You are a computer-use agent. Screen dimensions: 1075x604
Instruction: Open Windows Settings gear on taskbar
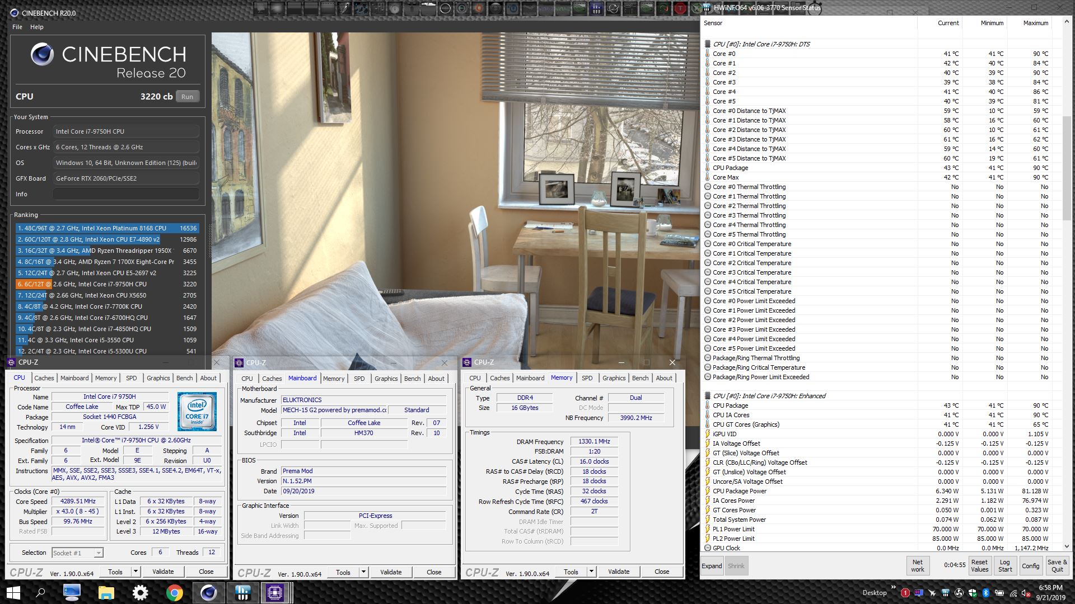(x=140, y=592)
